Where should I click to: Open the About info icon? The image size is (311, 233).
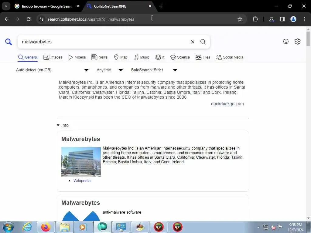pyautogui.click(x=286, y=41)
